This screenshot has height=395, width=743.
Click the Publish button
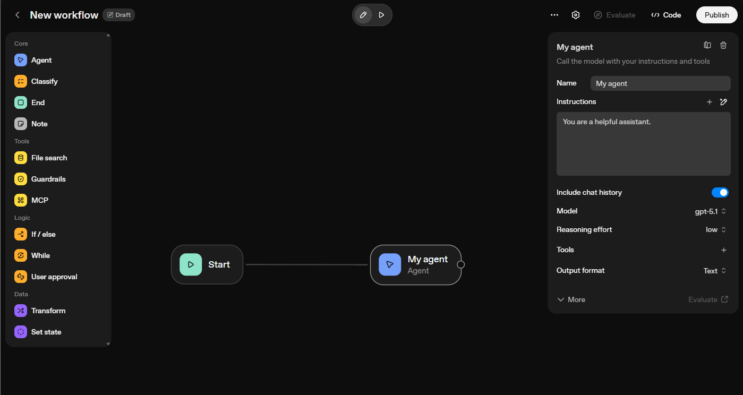(716, 15)
